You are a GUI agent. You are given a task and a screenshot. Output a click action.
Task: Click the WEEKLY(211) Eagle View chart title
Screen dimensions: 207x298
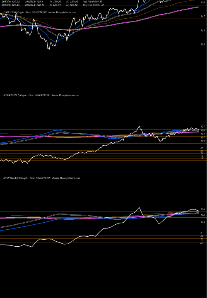point(41,95)
